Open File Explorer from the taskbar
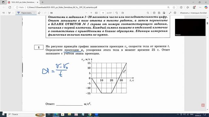209x117 pixels. tap(69, 114)
